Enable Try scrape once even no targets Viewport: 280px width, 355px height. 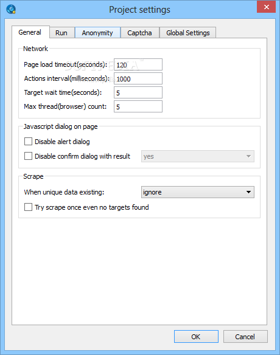point(29,207)
